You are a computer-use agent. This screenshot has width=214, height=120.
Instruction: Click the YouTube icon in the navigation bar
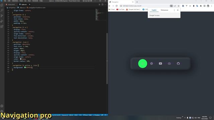pyautogui.click(x=160, y=64)
